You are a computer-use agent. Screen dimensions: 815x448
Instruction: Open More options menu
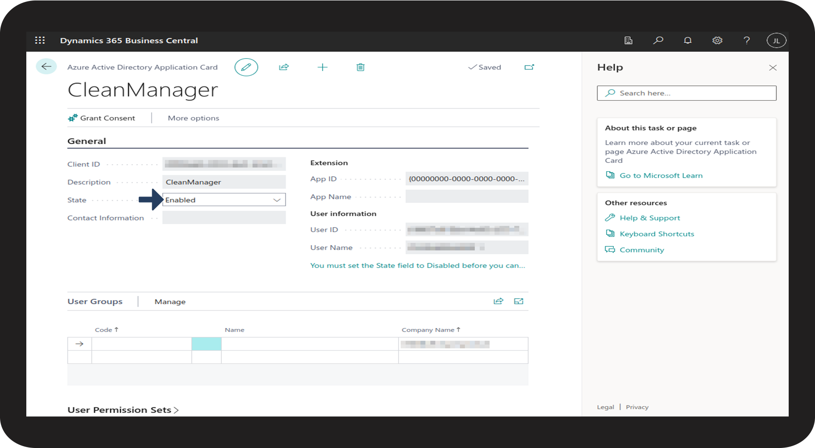click(x=193, y=118)
